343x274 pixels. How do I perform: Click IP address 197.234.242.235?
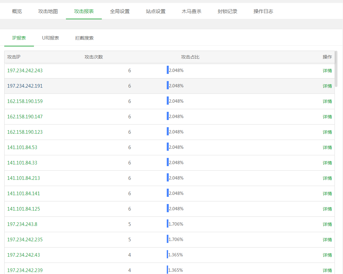pyautogui.click(x=25, y=240)
